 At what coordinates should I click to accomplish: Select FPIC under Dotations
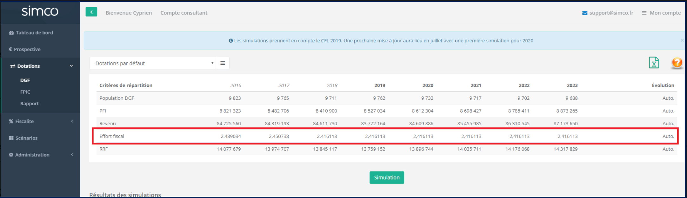tap(25, 92)
